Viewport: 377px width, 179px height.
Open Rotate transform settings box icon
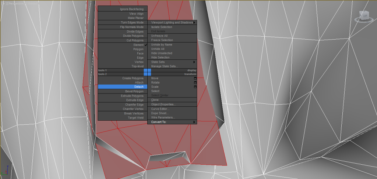pos(195,83)
